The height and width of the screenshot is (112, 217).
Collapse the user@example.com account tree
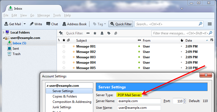coord(4,38)
